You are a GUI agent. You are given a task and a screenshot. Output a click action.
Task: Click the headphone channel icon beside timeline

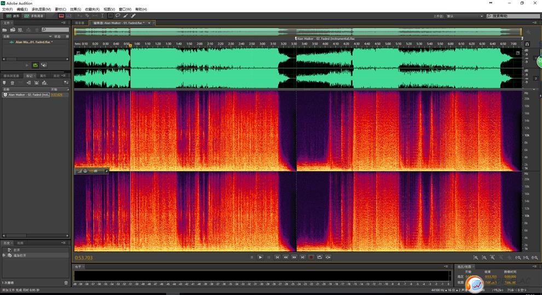coord(527,44)
